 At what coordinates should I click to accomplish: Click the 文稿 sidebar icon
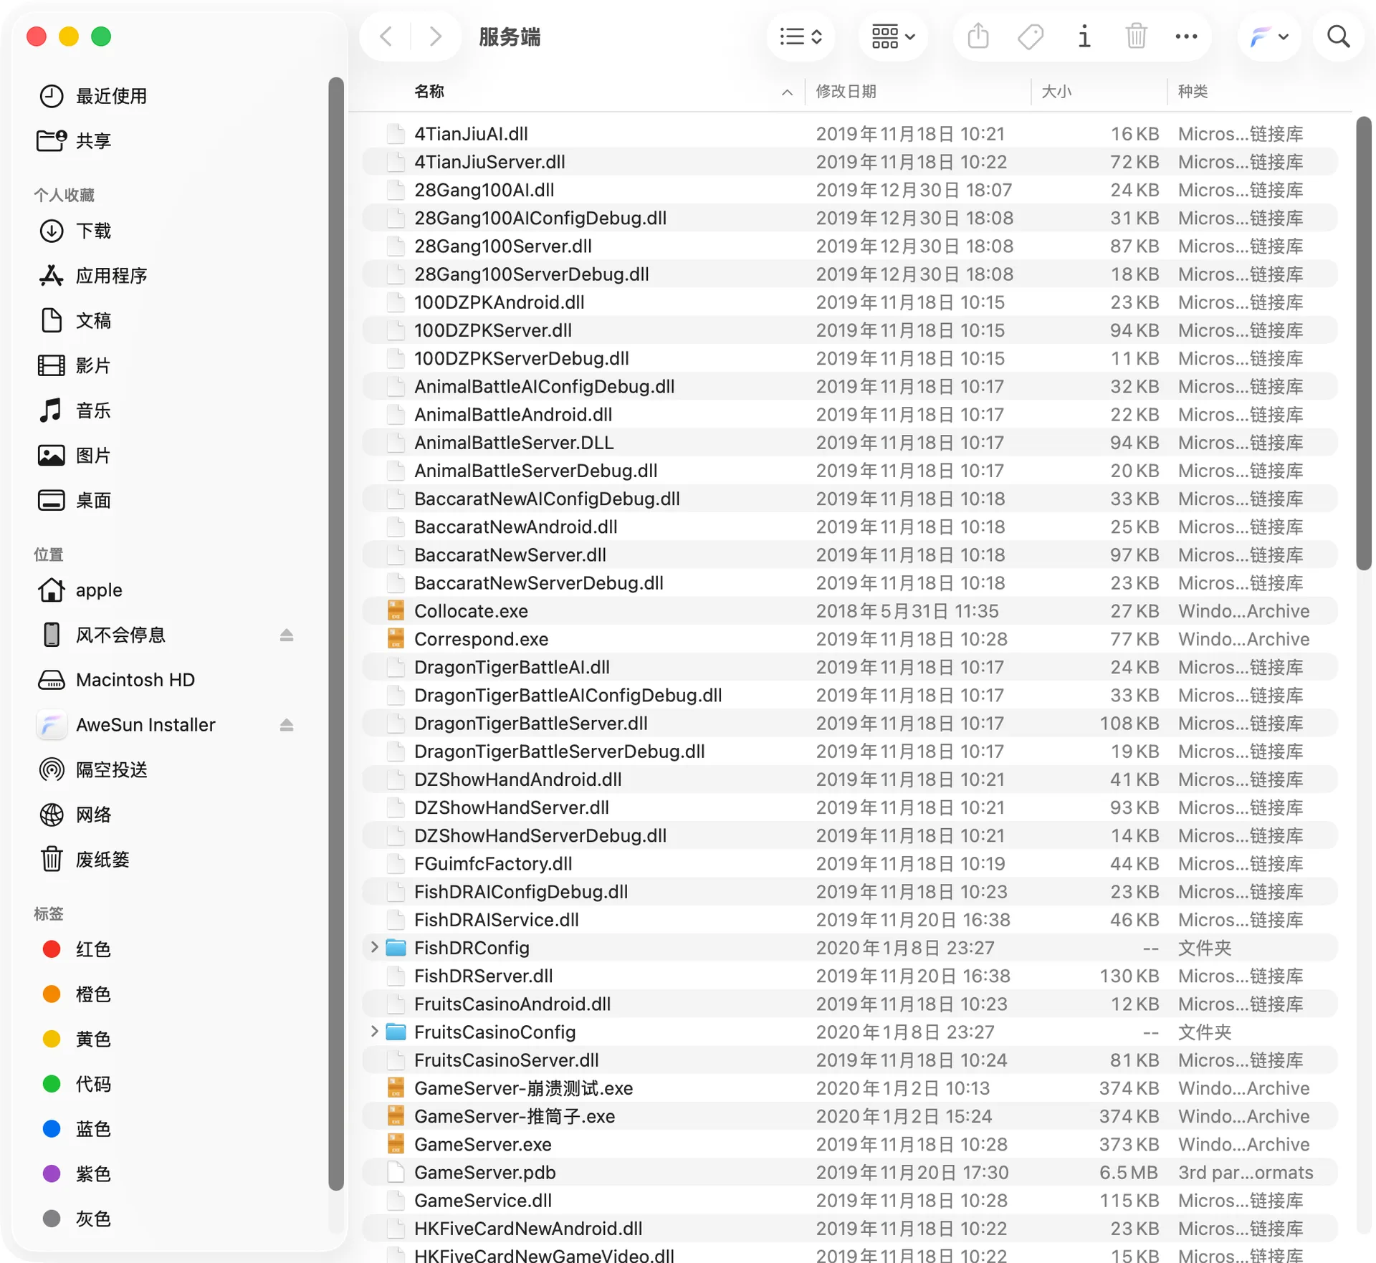pyautogui.click(x=51, y=320)
